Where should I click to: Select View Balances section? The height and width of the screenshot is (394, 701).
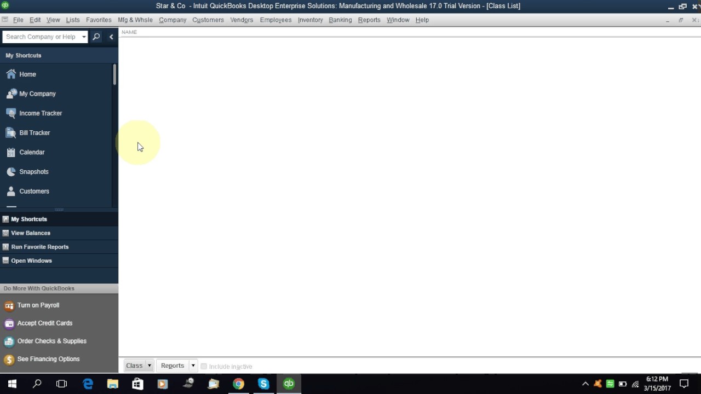click(59, 233)
